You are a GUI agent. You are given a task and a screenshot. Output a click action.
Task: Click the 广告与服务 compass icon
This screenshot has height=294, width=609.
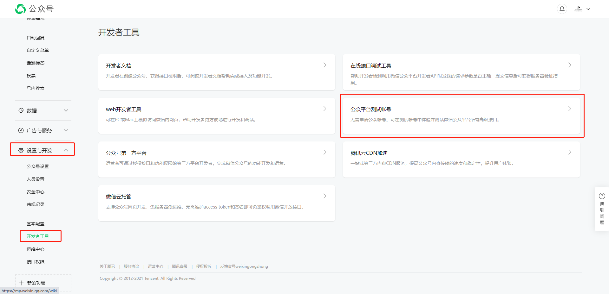(21, 130)
